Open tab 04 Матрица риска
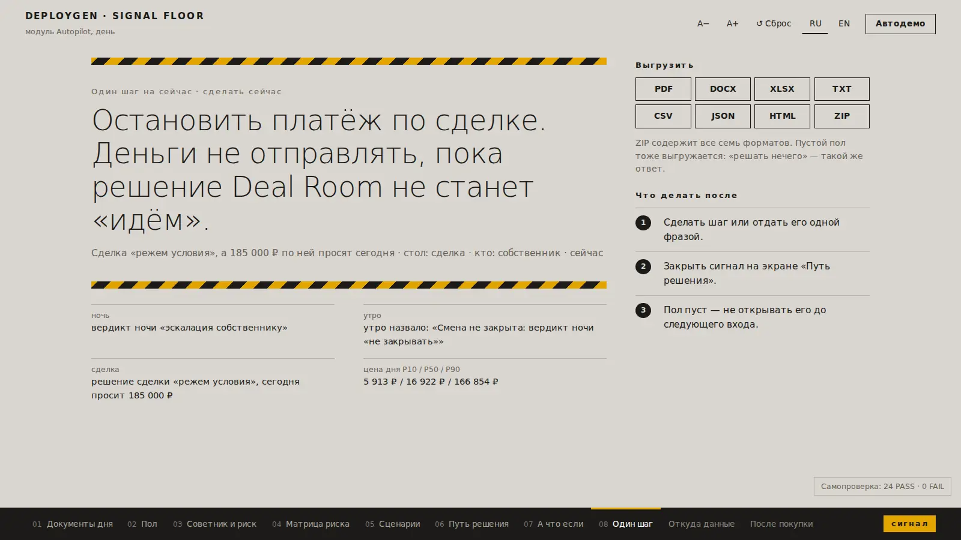The height and width of the screenshot is (540, 961). pos(311,524)
